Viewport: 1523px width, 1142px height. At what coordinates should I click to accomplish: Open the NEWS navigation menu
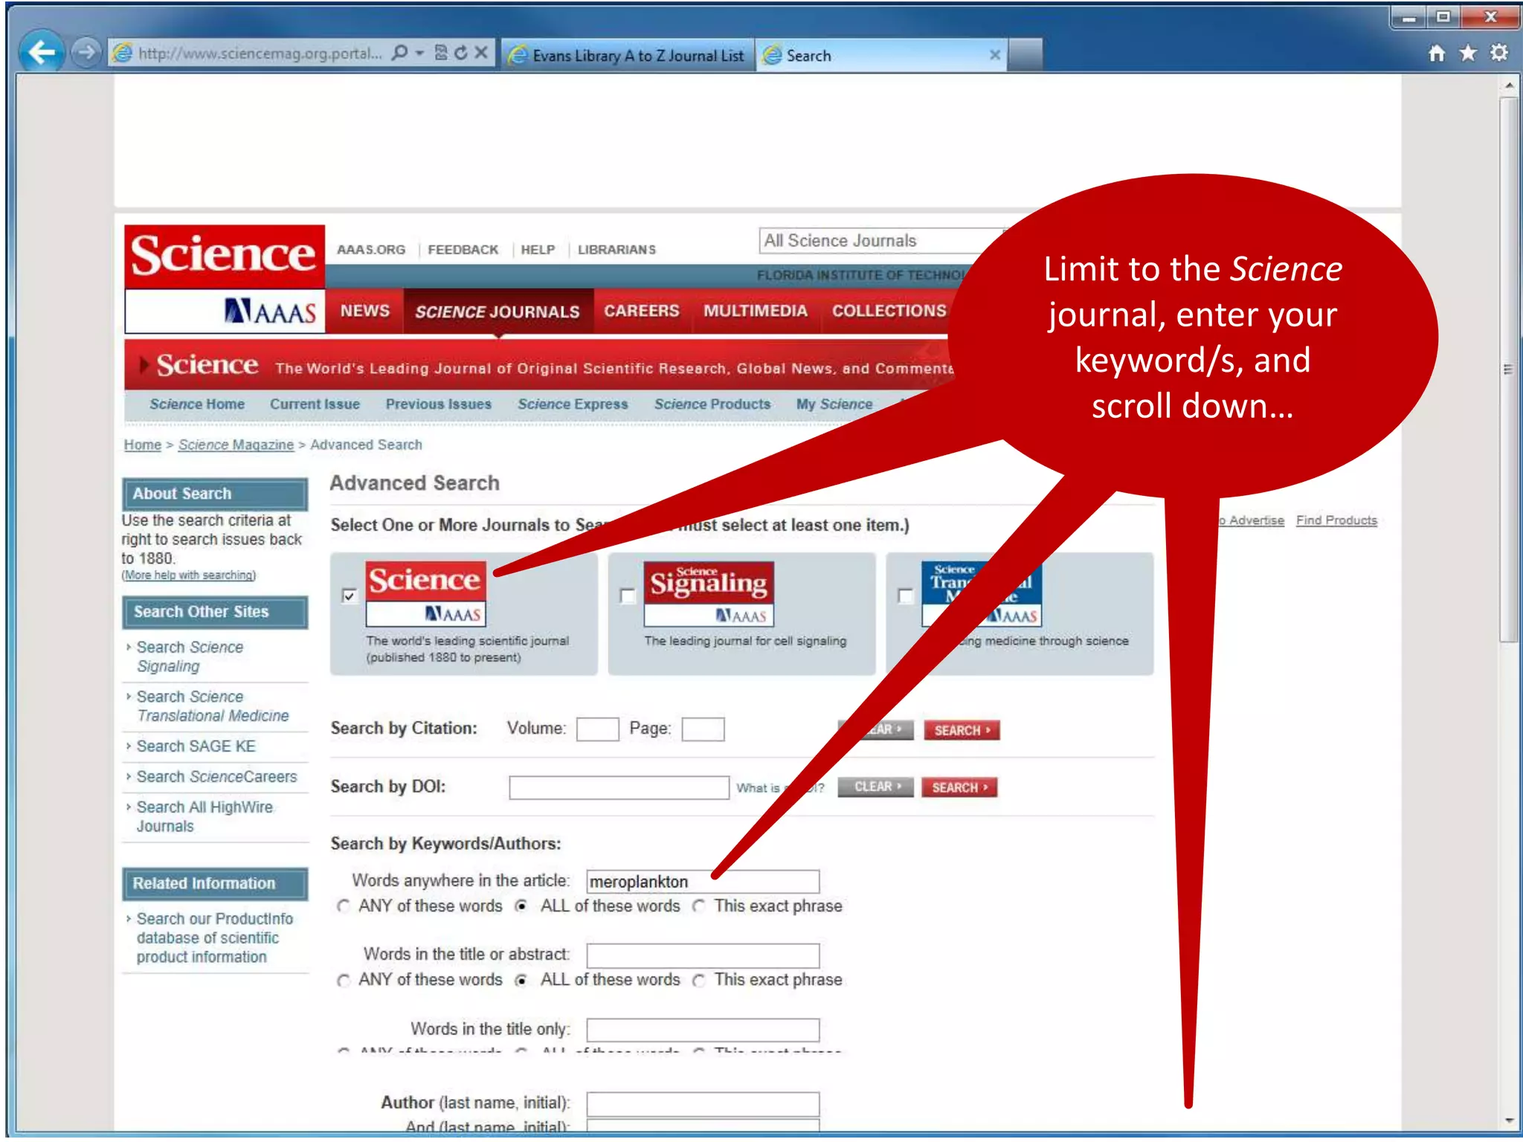click(x=365, y=311)
